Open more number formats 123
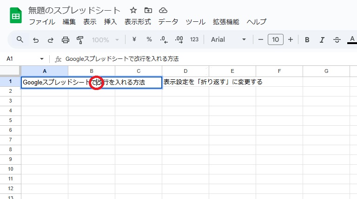 [x=194, y=39]
